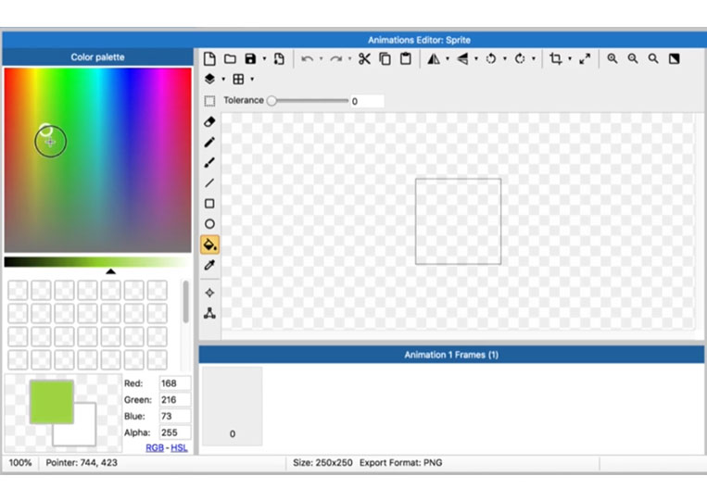This screenshot has height=501, width=707.
Task: Click the Blue value input field
Action: click(x=175, y=416)
